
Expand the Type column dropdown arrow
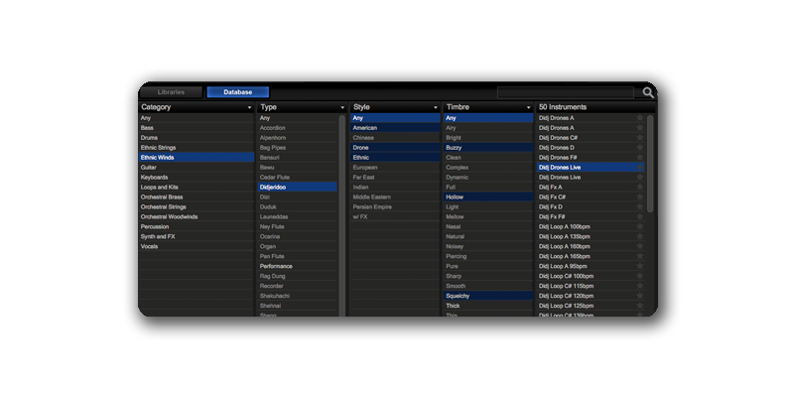[x=342, y=107]
